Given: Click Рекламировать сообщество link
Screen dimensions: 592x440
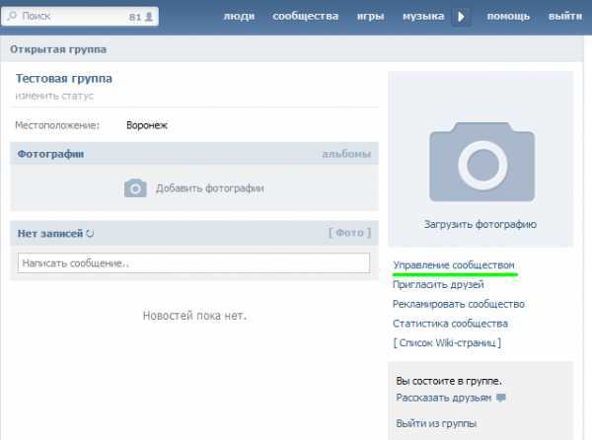Looking at the screenshot, I should click(x=459, y=304).
